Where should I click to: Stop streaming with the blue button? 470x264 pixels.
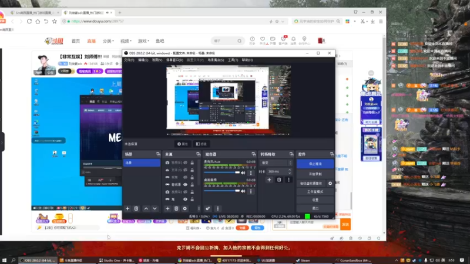pyautogui.click(x=315, y=164)
